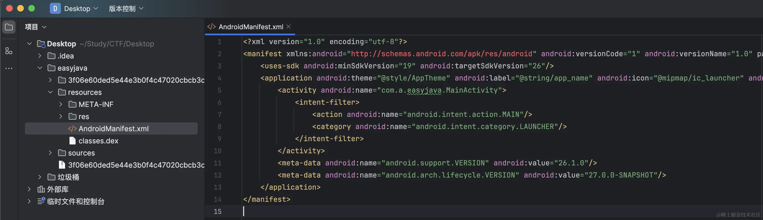Click the Desktop project badge icon

pos(55,9)
